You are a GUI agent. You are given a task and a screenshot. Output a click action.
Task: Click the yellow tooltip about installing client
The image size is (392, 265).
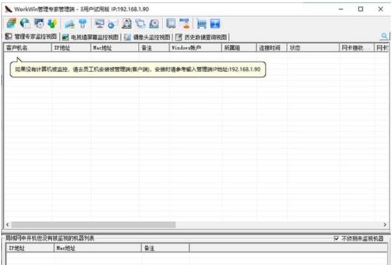[x=138, y=69]
